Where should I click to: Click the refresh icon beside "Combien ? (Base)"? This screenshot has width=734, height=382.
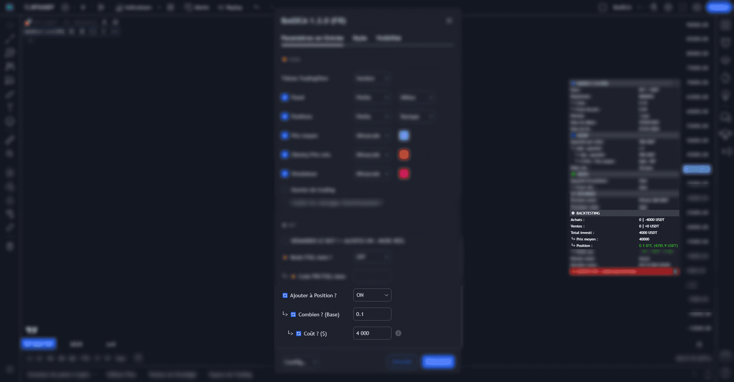pos(293,314)
